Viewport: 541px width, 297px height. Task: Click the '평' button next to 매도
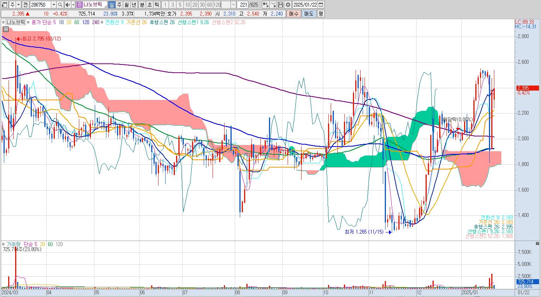pyautogui.click(x=321, y=14)
